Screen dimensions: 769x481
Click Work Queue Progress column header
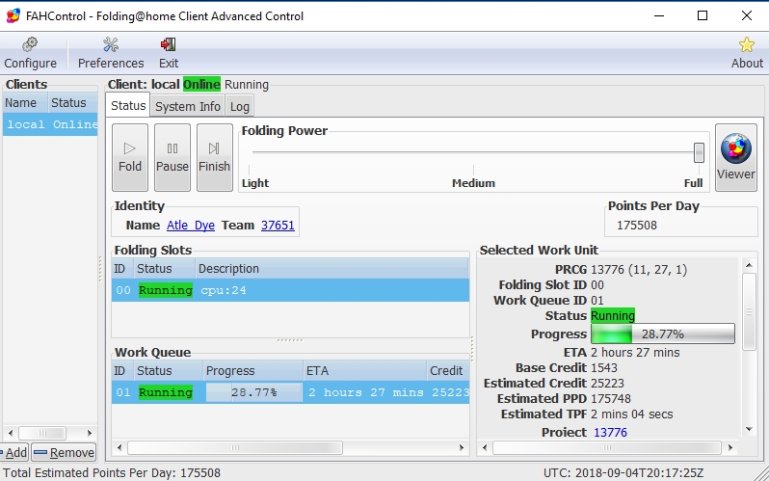click(x=253, y=371)
